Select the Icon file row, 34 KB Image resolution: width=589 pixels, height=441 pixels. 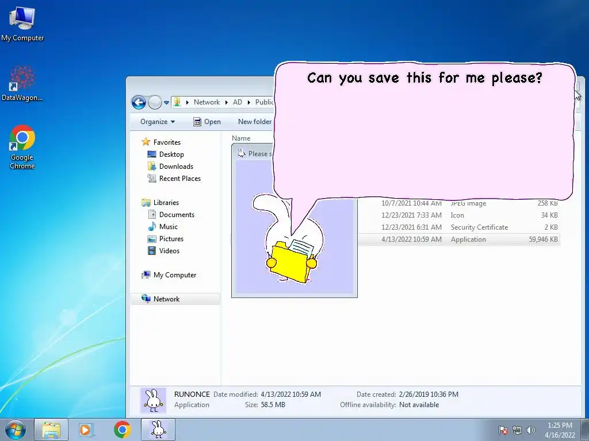click(x=459, y=215)
